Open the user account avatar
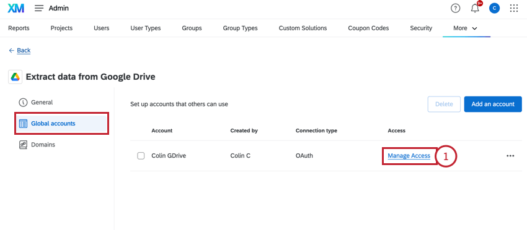 pos(494,9)
